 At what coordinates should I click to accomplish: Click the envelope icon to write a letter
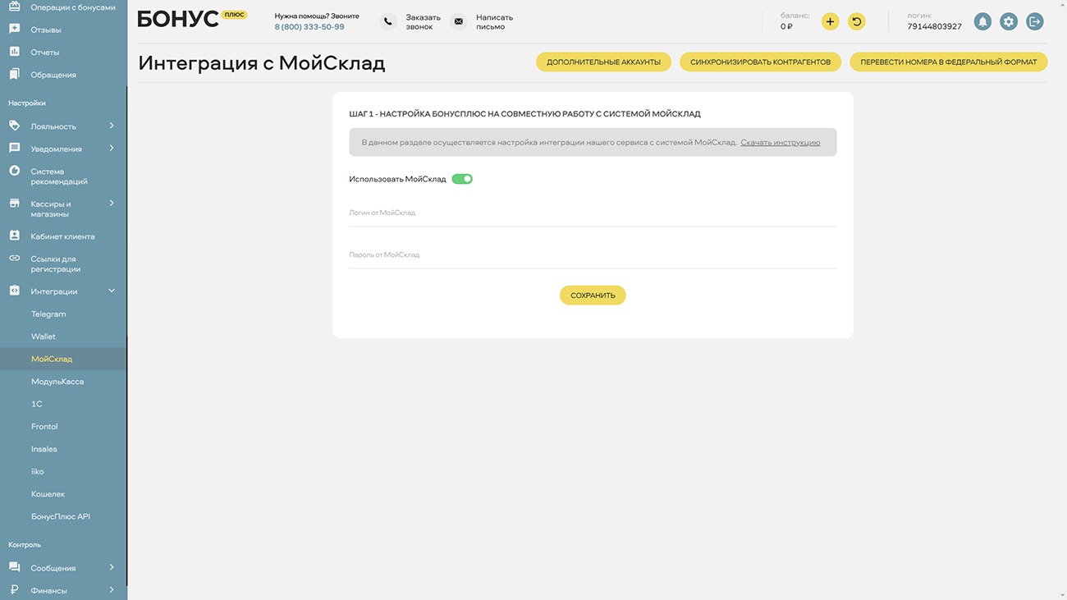[459, 22]
